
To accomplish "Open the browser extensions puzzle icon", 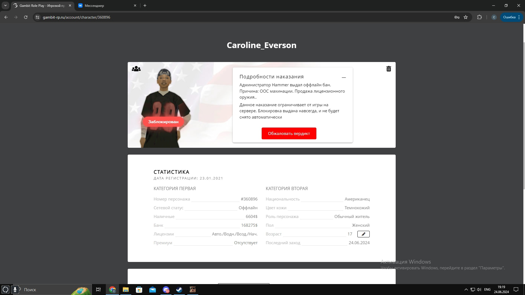I will click(479, 17).
